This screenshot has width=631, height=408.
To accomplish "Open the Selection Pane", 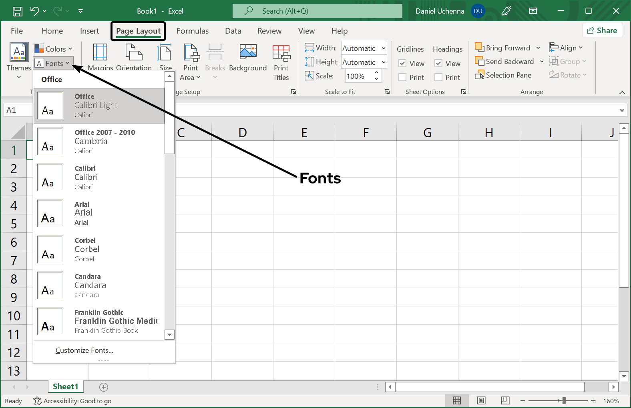I will click(x=503, y=75).
